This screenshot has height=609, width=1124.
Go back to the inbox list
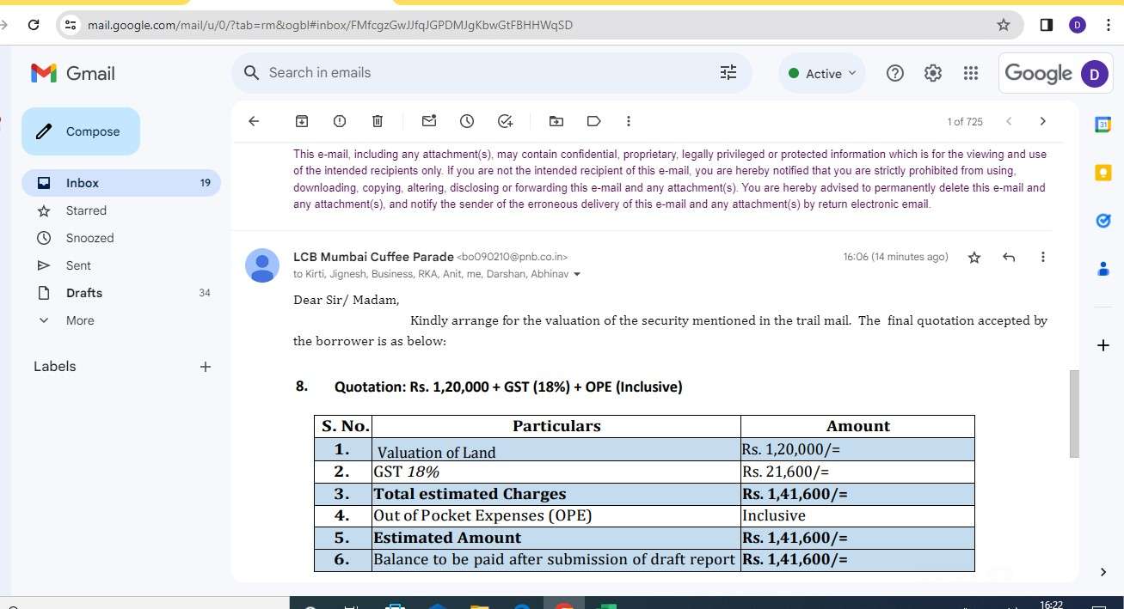pos(254,121)
